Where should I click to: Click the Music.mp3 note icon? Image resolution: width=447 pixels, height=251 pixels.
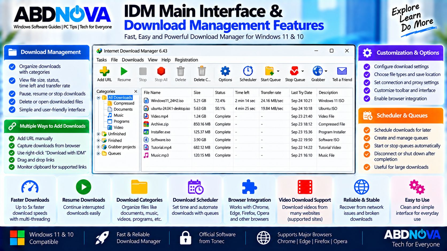click(x=146, y=155)
